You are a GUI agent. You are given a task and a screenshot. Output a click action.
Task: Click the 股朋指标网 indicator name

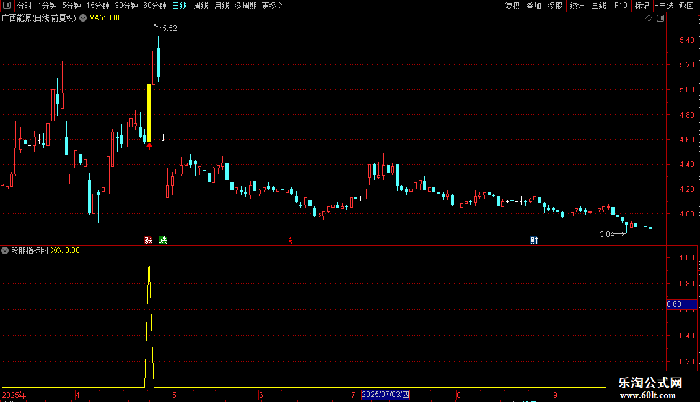pos(30,250)
